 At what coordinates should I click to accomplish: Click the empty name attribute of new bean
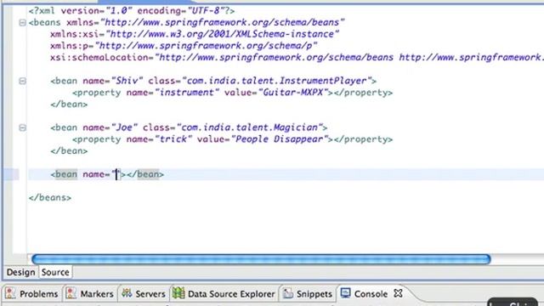(116, 174)
